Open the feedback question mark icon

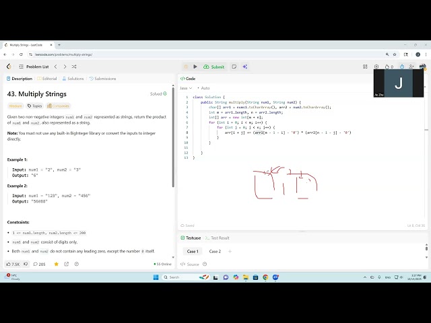point(77,264)
